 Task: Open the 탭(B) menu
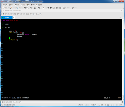point(28,5)
